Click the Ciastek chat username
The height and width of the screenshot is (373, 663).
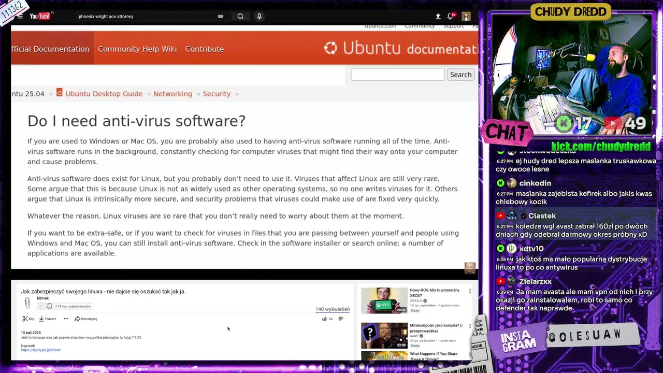pos(542,216)
